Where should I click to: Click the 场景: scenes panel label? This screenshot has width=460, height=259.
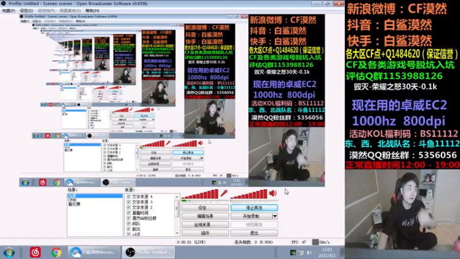click(72, 190)
